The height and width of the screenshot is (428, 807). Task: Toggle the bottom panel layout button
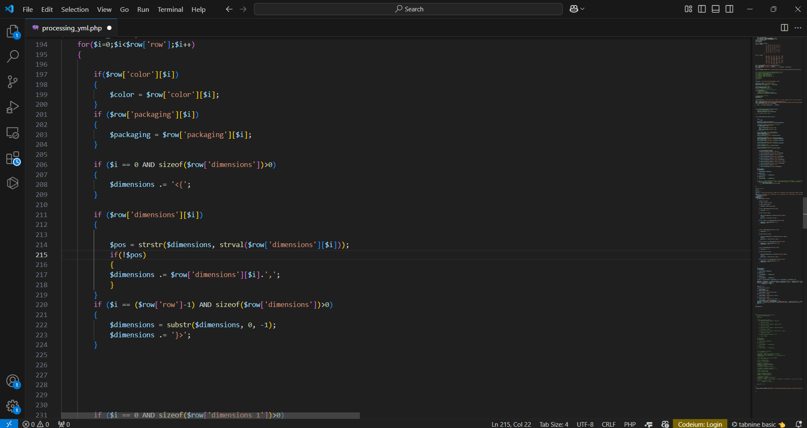(715, 9)
